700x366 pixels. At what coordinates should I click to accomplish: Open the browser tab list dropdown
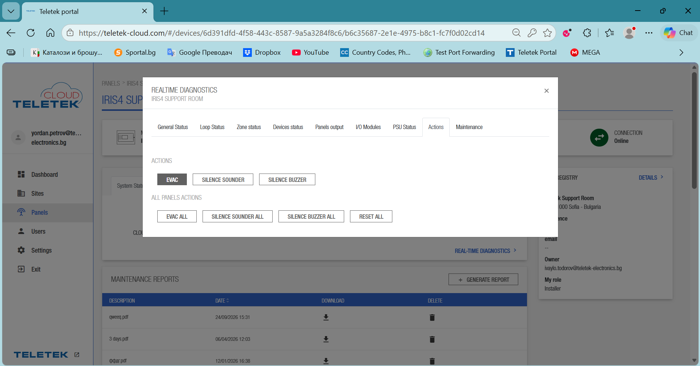11,11
